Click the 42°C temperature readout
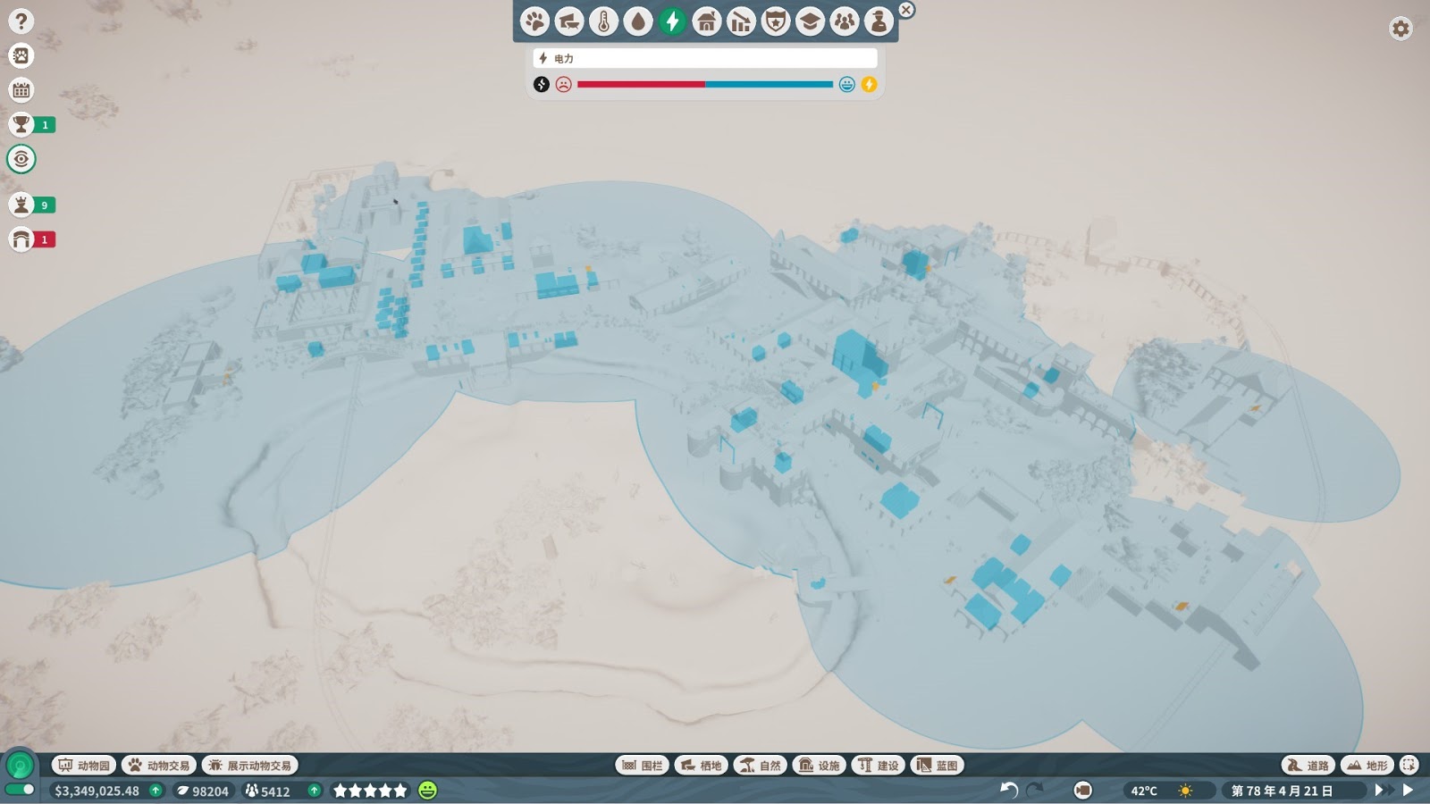The width and height of the screenshot is (1430, 804). 1144,791
